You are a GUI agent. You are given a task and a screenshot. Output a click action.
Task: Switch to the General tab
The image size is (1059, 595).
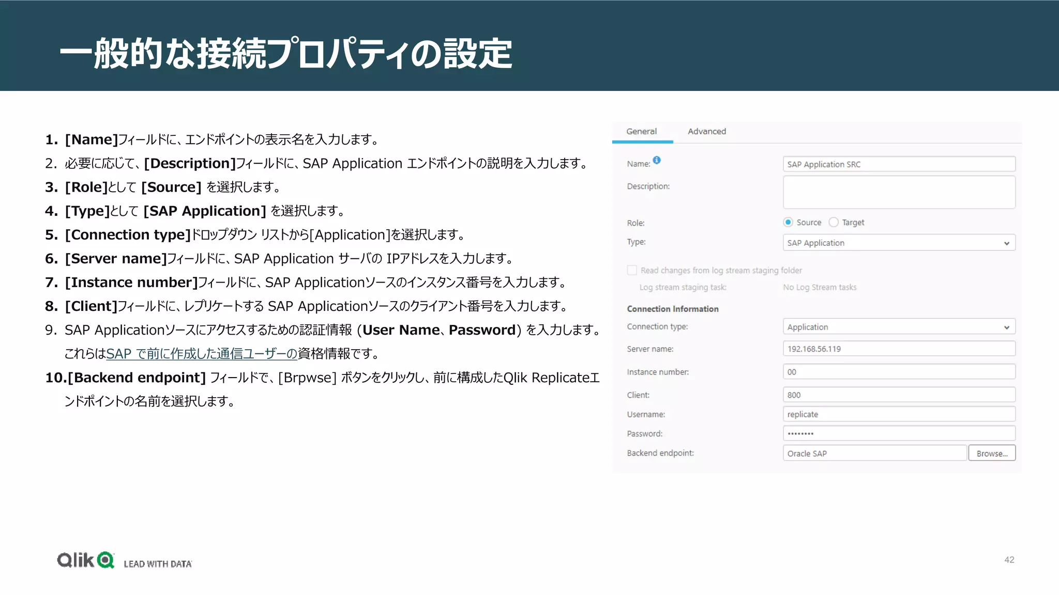point(642,131)
